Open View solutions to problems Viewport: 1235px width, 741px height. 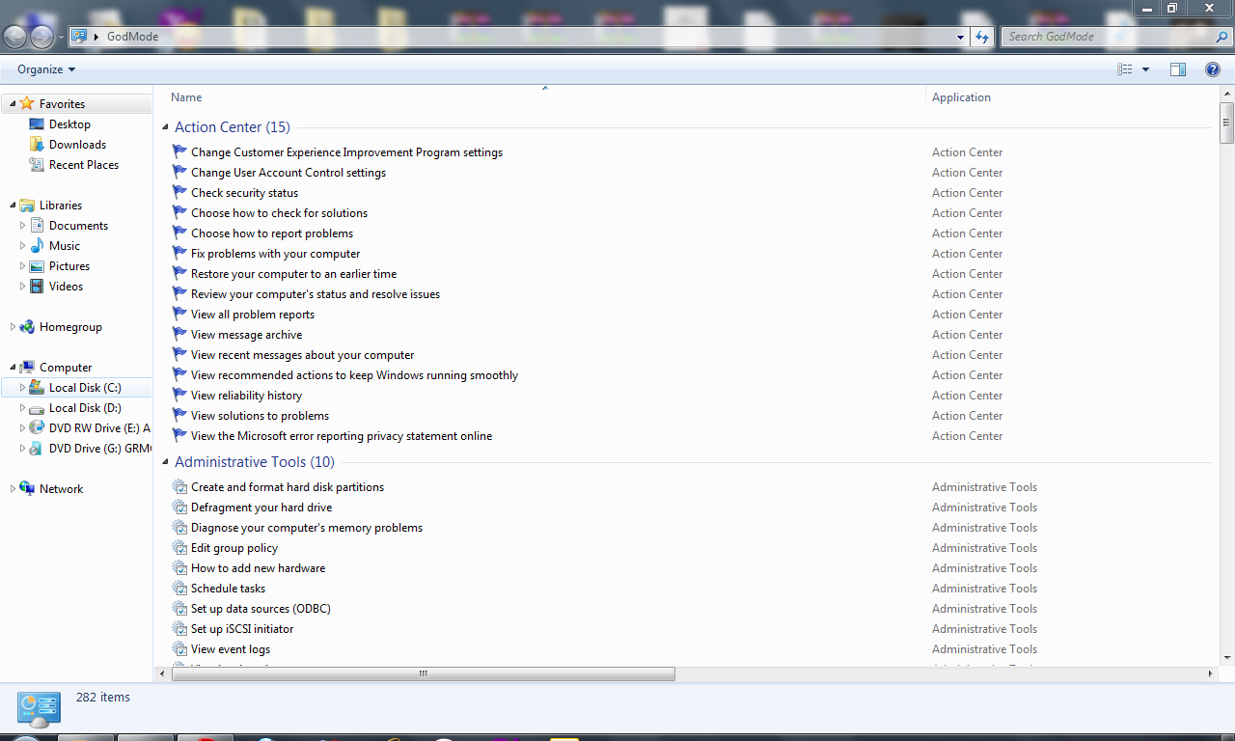click(260, 416)
